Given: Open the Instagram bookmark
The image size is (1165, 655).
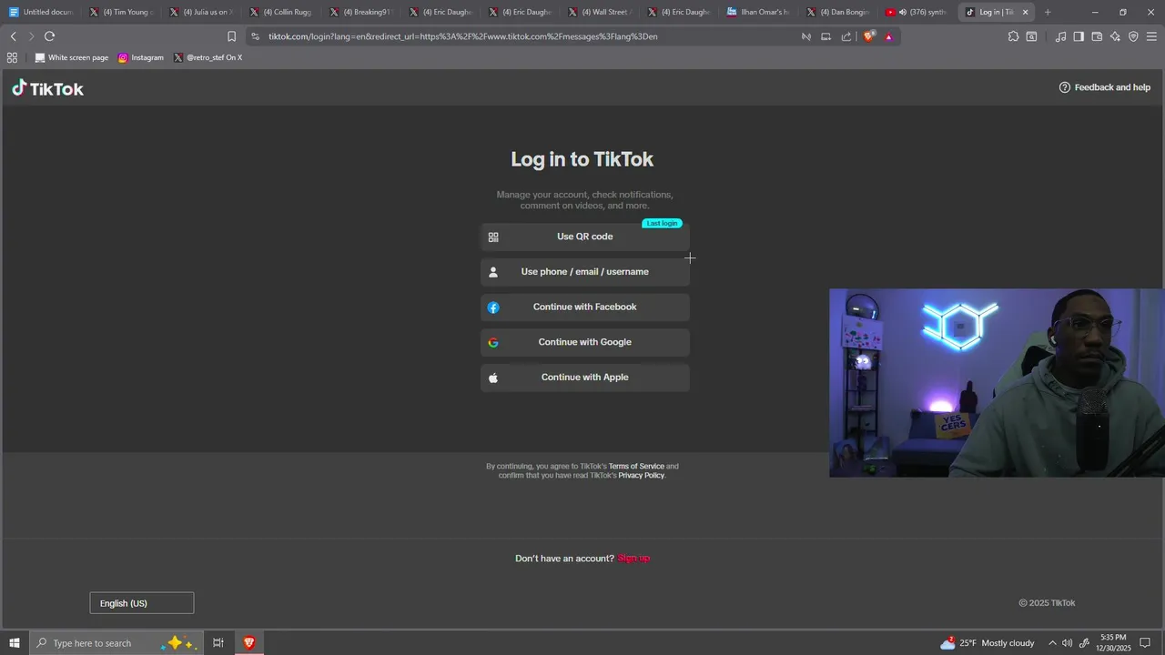Looking at the screenshot, I should click(141, 57).
